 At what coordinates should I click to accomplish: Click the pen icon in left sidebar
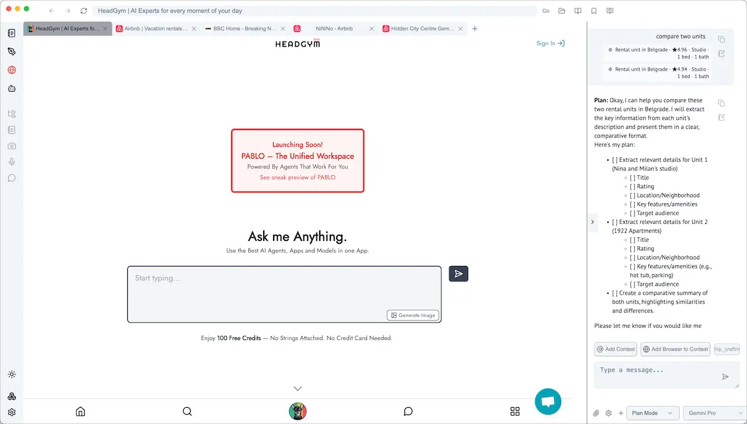[12, 51]
